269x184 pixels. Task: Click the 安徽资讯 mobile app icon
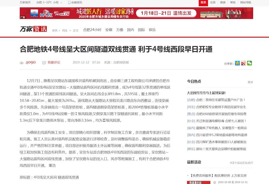70,2
